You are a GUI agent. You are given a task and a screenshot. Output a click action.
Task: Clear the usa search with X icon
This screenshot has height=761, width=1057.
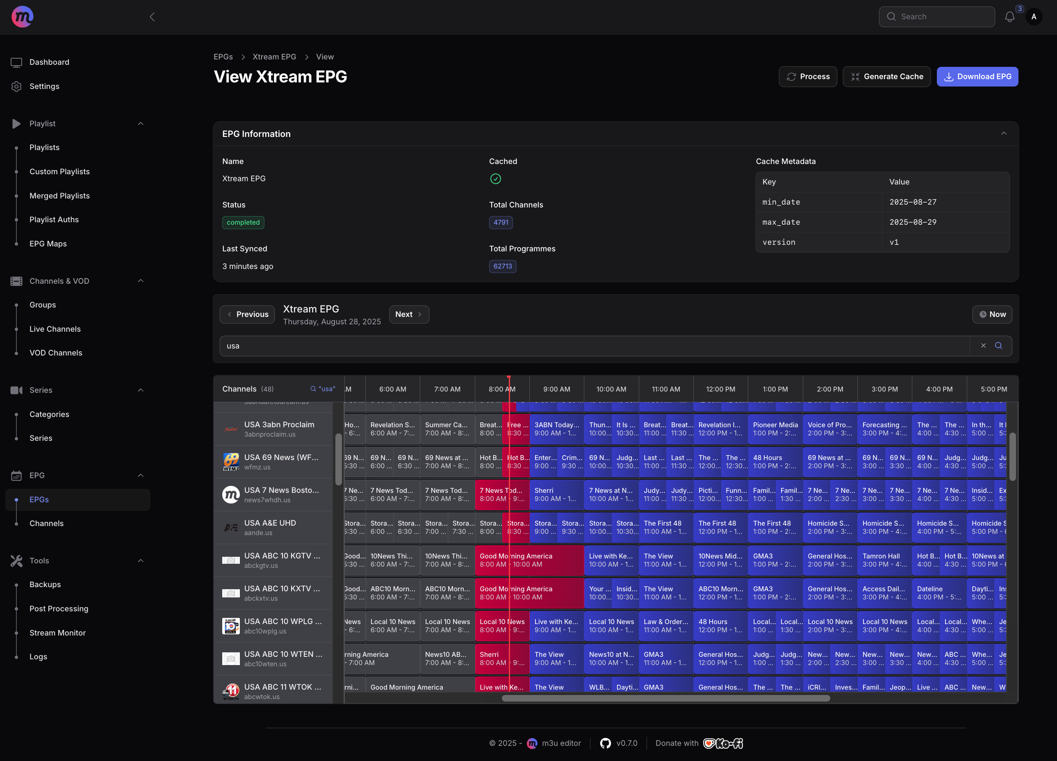tap(983, 346)
